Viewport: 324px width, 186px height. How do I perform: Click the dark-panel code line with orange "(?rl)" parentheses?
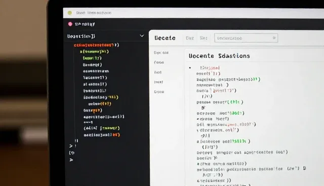pyautogui.click(x=100, y=104)
